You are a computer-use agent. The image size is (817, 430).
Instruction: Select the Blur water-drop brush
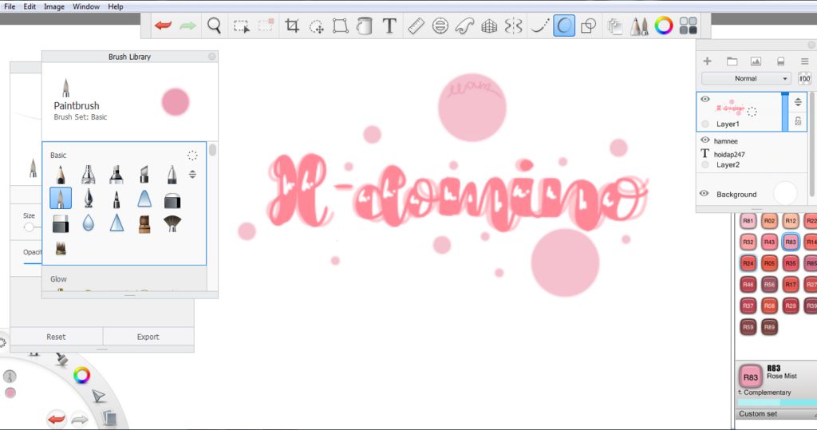pos(89,223)
